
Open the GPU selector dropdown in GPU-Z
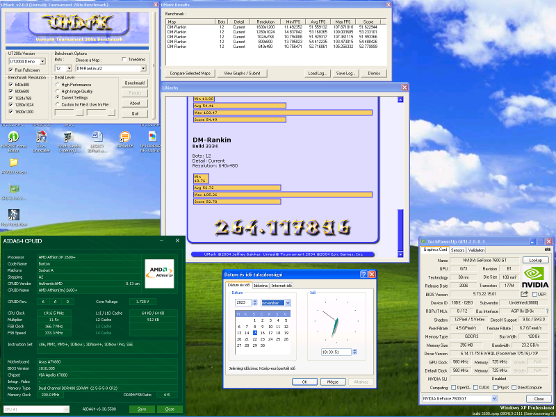coord(494,398)
